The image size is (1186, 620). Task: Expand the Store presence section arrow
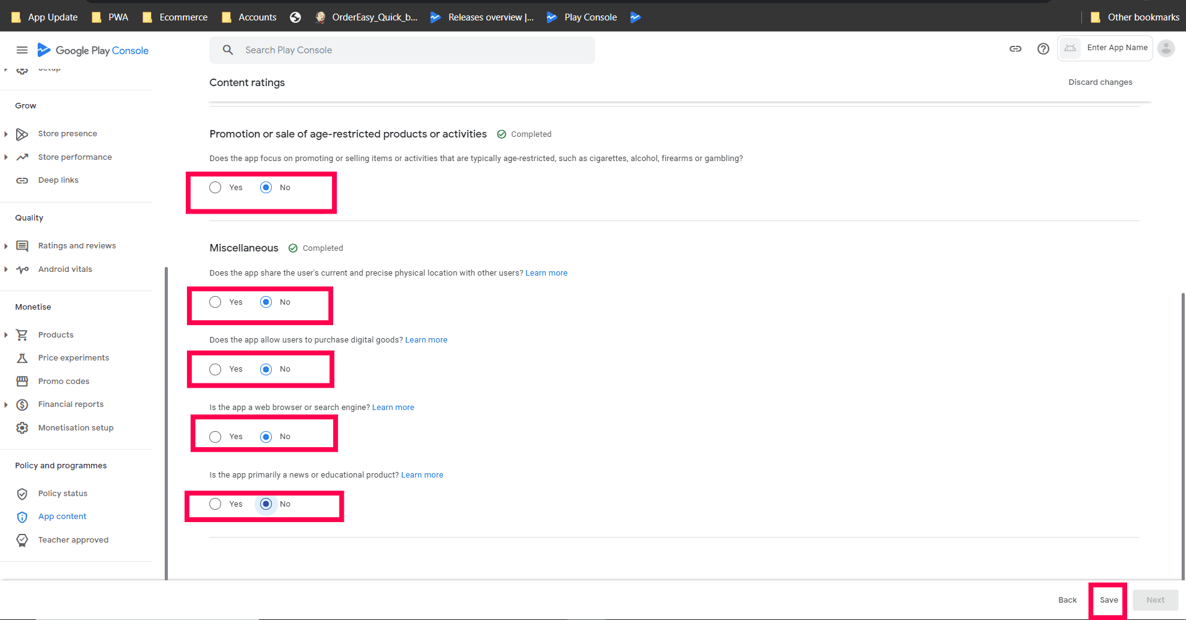pyautogui.click(x=6, y=134)
